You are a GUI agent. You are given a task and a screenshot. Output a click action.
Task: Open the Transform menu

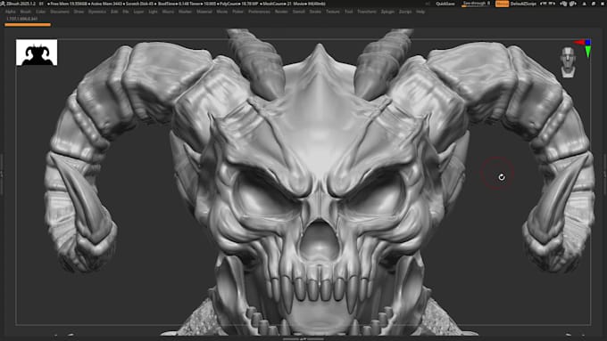pyautogui.click(x=367, y=12)
